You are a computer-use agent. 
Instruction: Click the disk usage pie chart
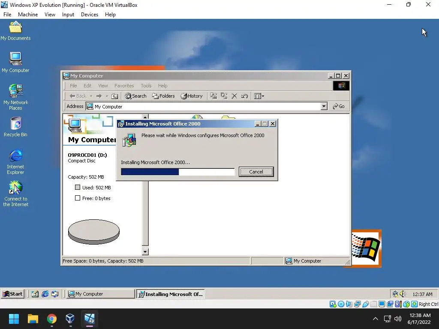94,232
